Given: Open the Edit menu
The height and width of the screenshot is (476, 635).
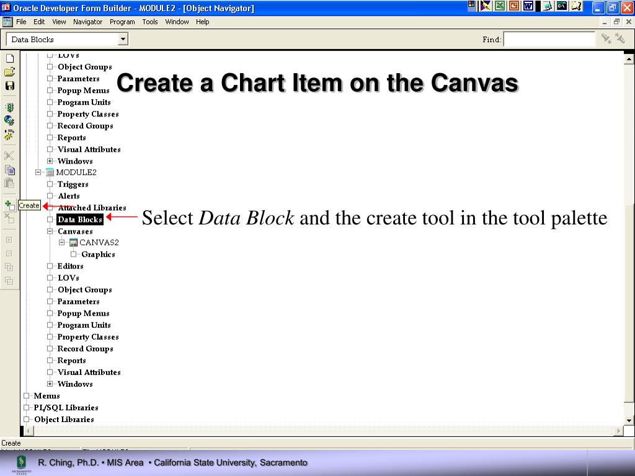Looking at the screenshot, I should [x=39, y=22].
